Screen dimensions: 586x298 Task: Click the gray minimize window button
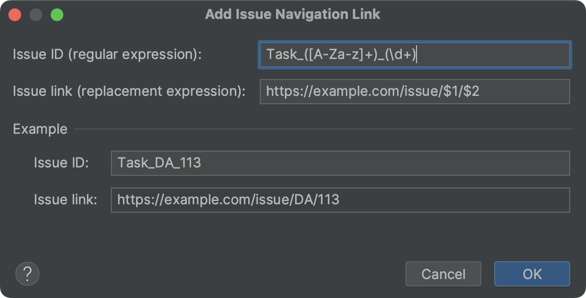[36, 15]
